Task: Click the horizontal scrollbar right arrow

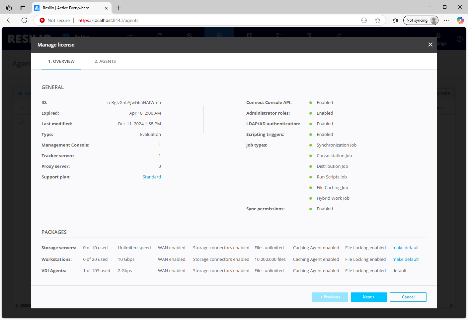Action: click(451, 305)
